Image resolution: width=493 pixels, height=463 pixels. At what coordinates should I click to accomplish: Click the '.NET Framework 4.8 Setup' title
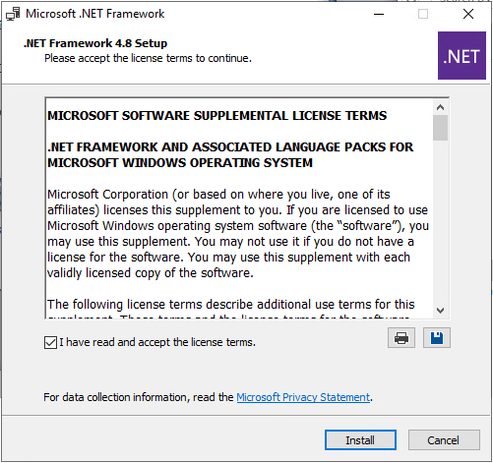coord(95,43)
